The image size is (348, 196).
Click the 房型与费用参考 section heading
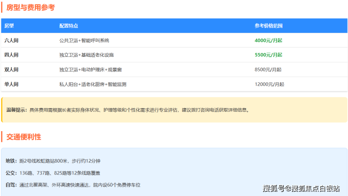pyautogui.click(x=30, y=8)
